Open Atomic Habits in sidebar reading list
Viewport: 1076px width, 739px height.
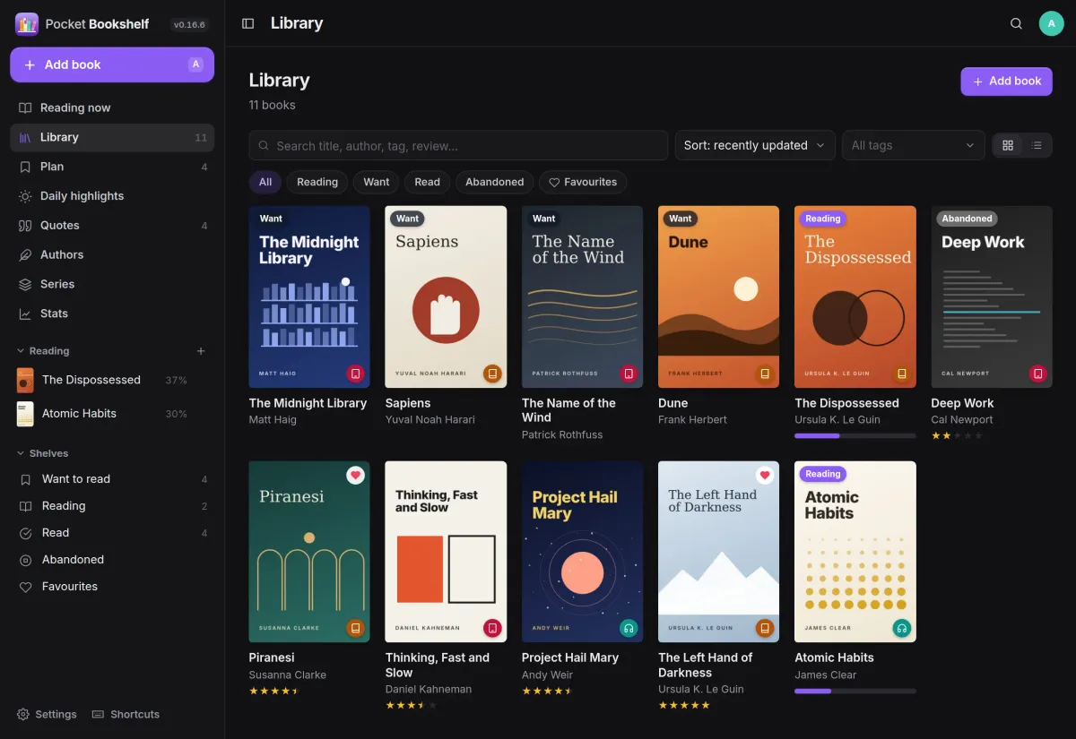(112, 414)
